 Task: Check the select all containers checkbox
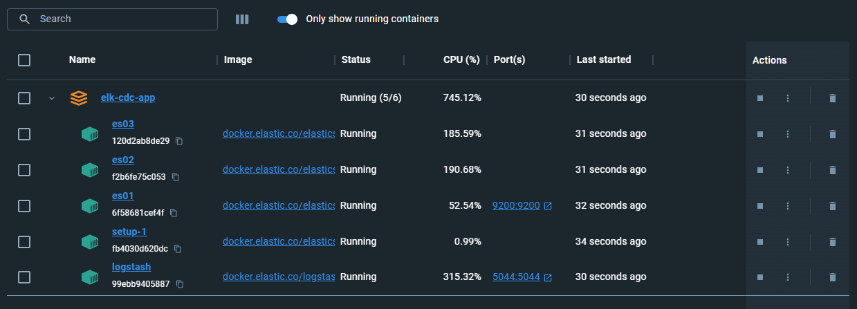[x=24, y=60]
